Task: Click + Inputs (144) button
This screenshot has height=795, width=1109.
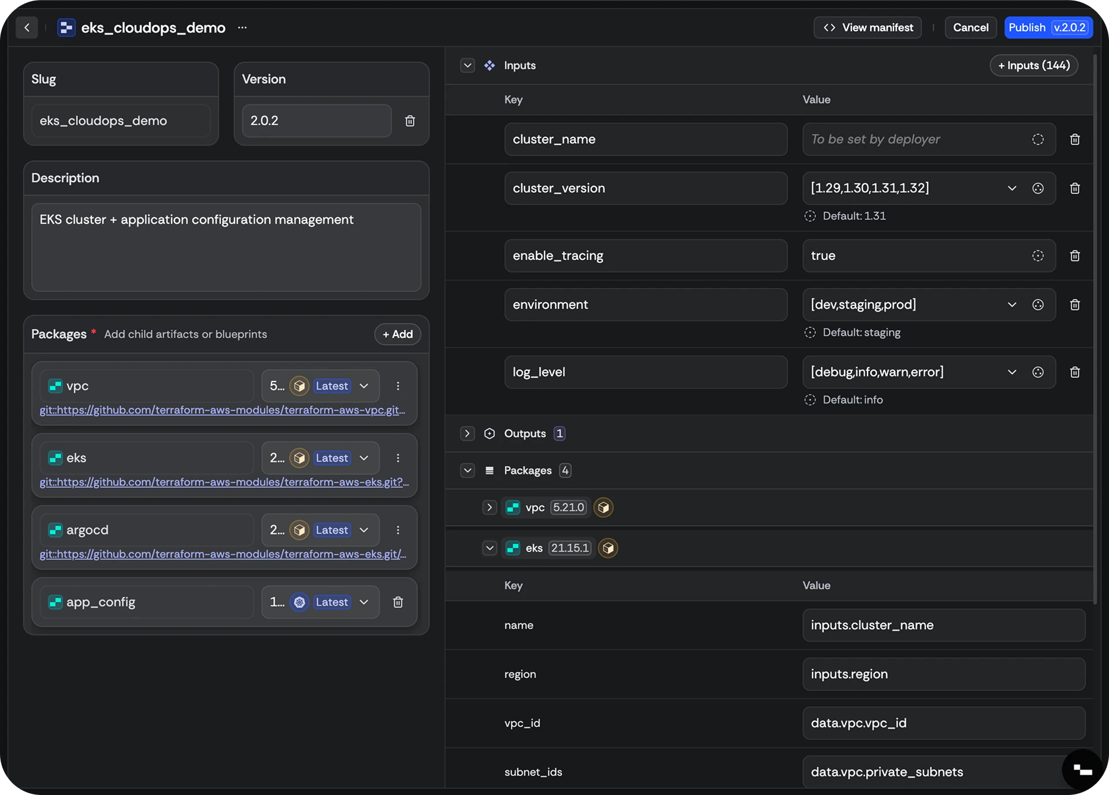Action: pyautogui.click(x=1034, y=65)
